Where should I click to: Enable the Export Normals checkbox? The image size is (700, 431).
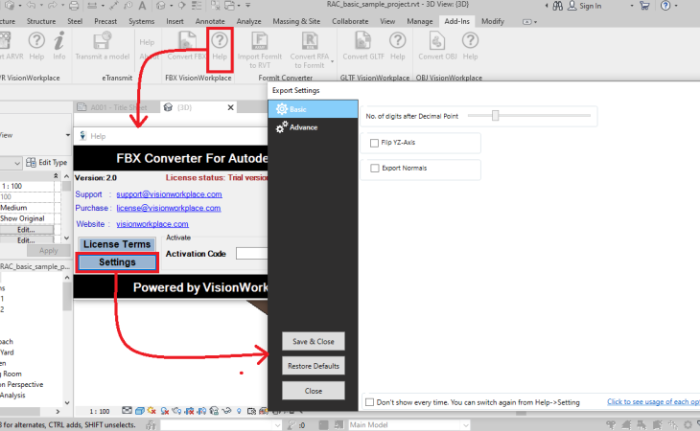pos(374,169)
